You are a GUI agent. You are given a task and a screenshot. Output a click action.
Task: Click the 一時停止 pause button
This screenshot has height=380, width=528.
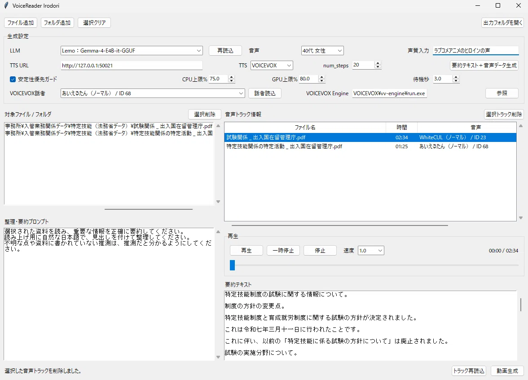[283, 251]
